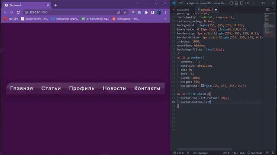Open Chrome extensions puzzle icon
The width and height of the screenshot is (277, 155).
click(146, 12)
